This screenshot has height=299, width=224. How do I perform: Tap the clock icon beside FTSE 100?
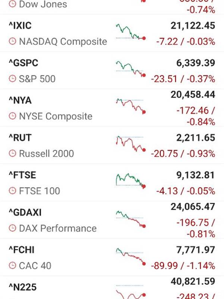13,191
